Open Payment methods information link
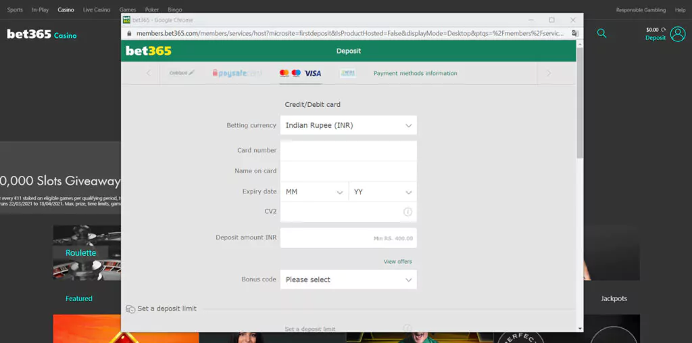Image resolution: width=692 pixels, height=343 pixels. pos(416,73)
